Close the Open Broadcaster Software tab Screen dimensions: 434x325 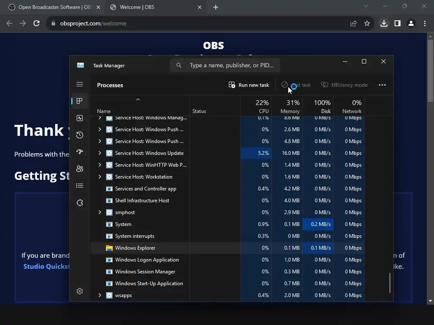(98, 8)
